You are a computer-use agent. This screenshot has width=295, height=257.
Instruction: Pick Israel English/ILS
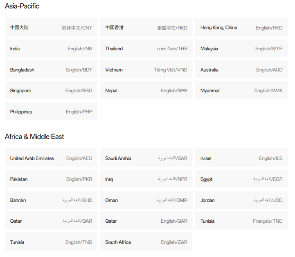241,158
